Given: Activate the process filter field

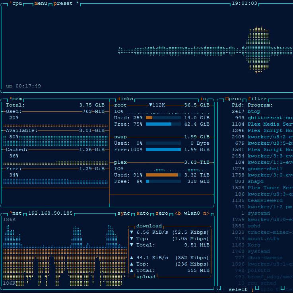Looking at the screenshot, I should click(257, 99).
